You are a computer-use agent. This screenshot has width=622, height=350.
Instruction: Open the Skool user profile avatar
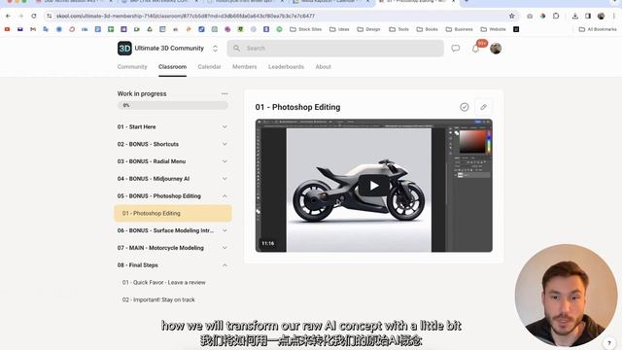pos(496,49)
